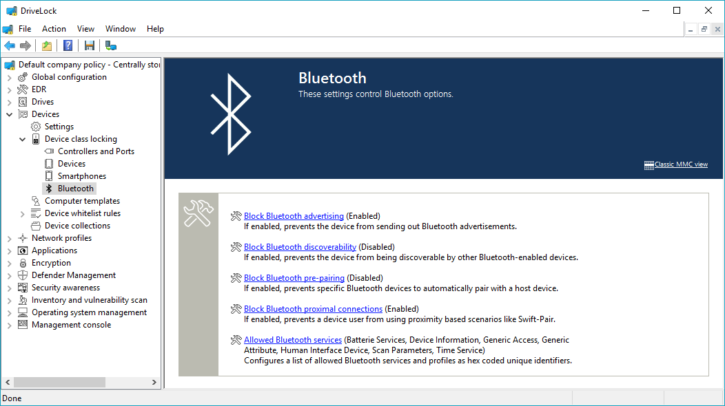The height and width of the screenshot is (406, 725).
Task: Expand the Applications tree node
Action: point(9,250)
